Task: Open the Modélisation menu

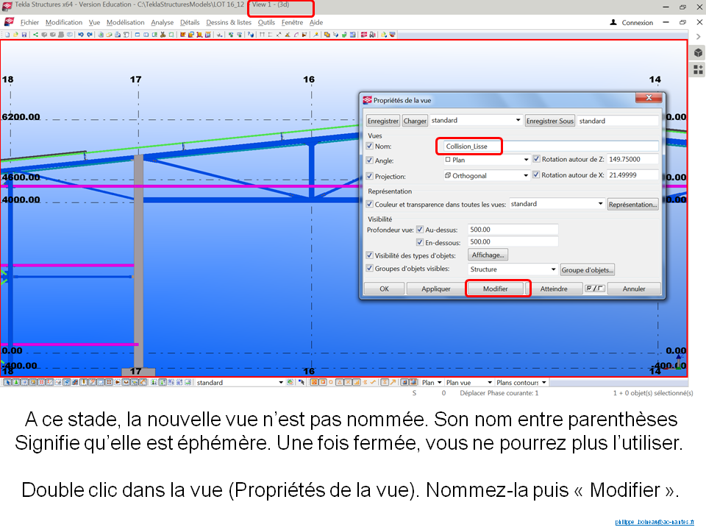Action: [x=125, y=22]
